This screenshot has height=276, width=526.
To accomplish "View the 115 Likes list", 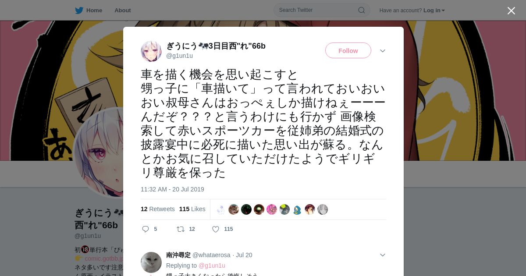I will (192, 209).
